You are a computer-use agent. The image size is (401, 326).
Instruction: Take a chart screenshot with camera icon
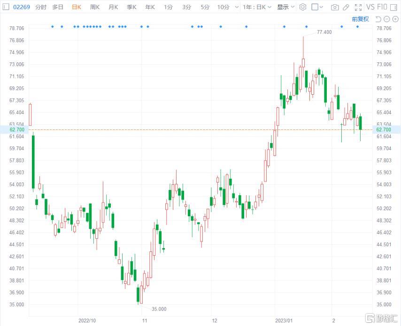(335, 7)
